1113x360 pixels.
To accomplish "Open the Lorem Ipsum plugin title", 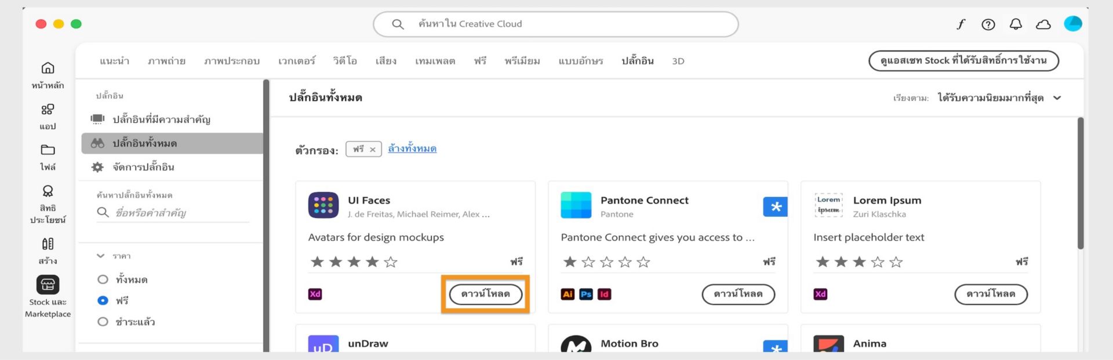I will pos(887,201).
